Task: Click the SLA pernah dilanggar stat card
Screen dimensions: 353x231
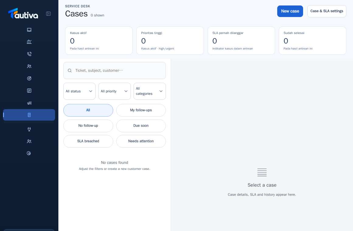Action: (241, 40)
